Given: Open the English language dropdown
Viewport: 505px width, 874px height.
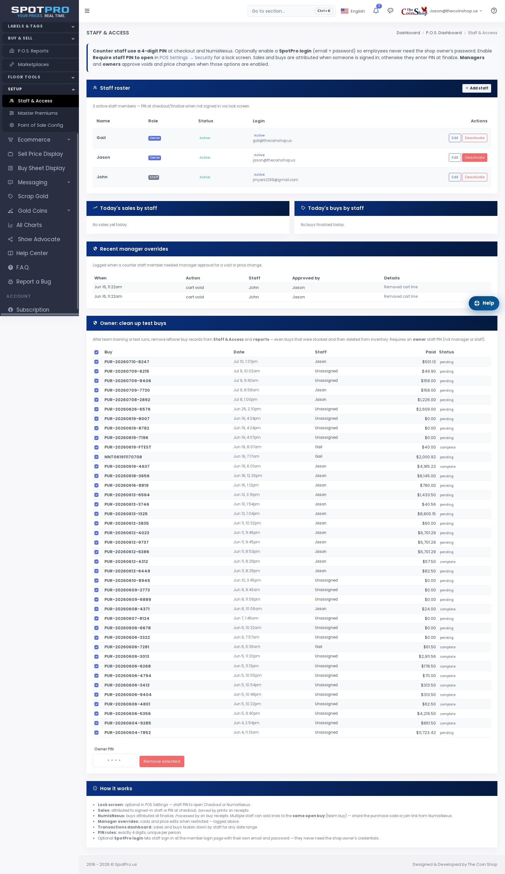Looking at the screenshot, I should [x=353, y=11].
